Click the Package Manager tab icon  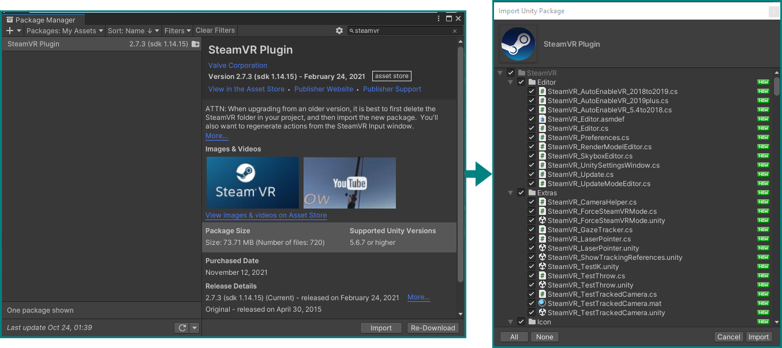pos(10,20)
